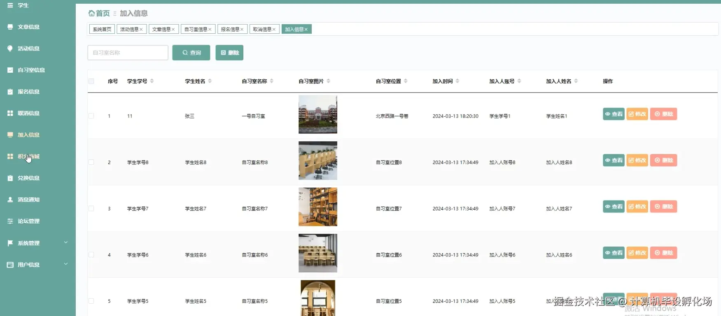Sort by 自习室图片 column arrows
Viewport: 721px width, 316px height.
(329, 81)
